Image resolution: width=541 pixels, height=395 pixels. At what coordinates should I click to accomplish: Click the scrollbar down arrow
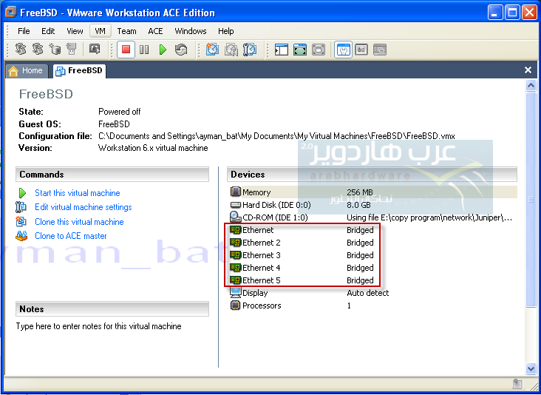pyautogui.click(x=531, y=368)
